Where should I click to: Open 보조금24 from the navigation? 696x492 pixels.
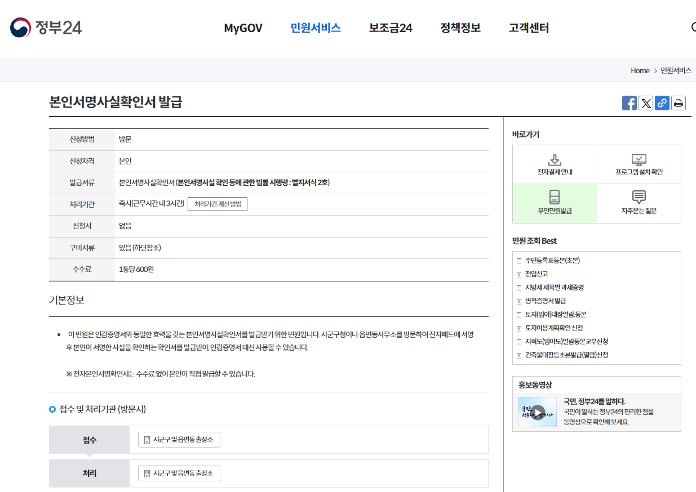point(390,27)
